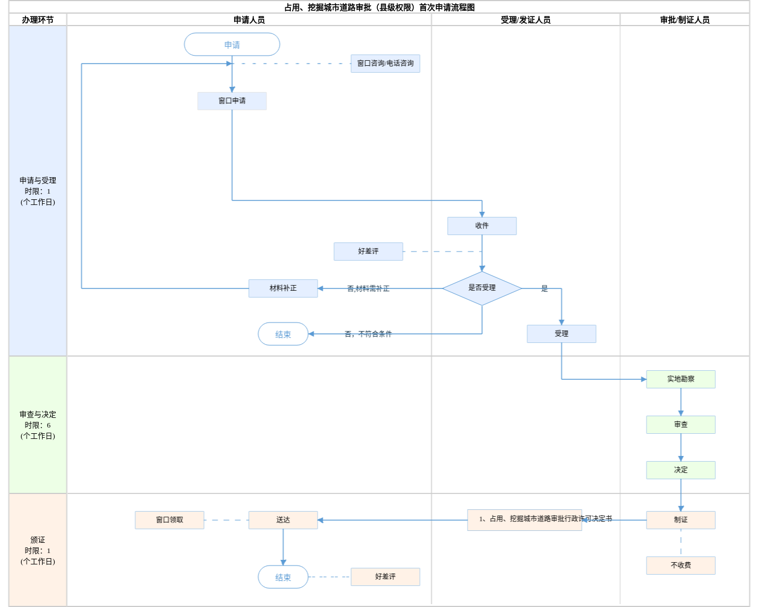
Task: Select the 材料补正 process box
Action: (283, 288)
